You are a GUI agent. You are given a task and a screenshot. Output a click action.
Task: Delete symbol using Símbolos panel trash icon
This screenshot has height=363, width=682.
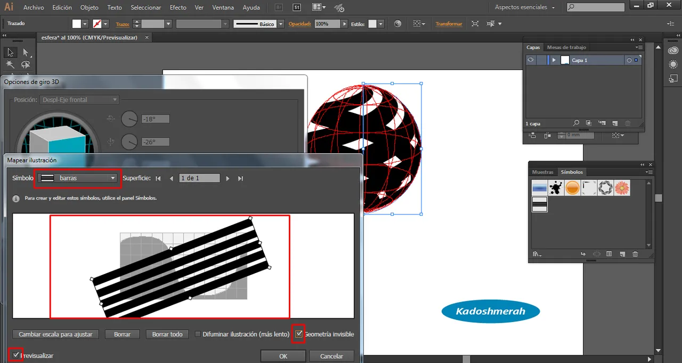pos(635,254)
